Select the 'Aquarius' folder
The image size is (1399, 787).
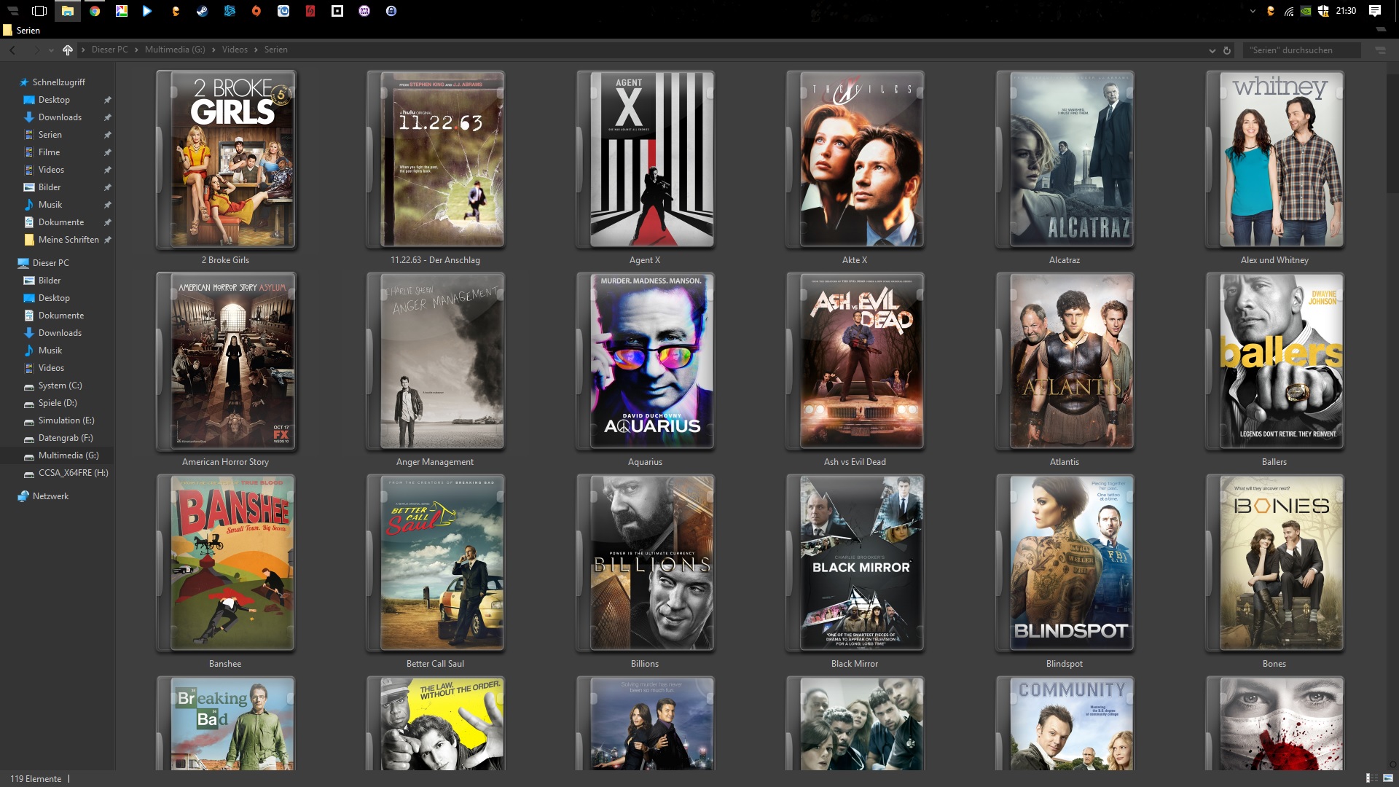(x=645, y=369)
